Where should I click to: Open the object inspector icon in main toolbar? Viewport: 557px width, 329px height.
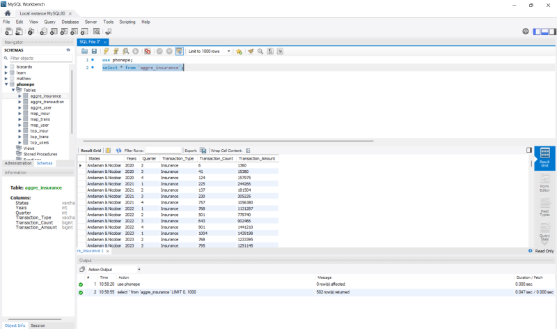pyautogui.click(x=31, y=31)
